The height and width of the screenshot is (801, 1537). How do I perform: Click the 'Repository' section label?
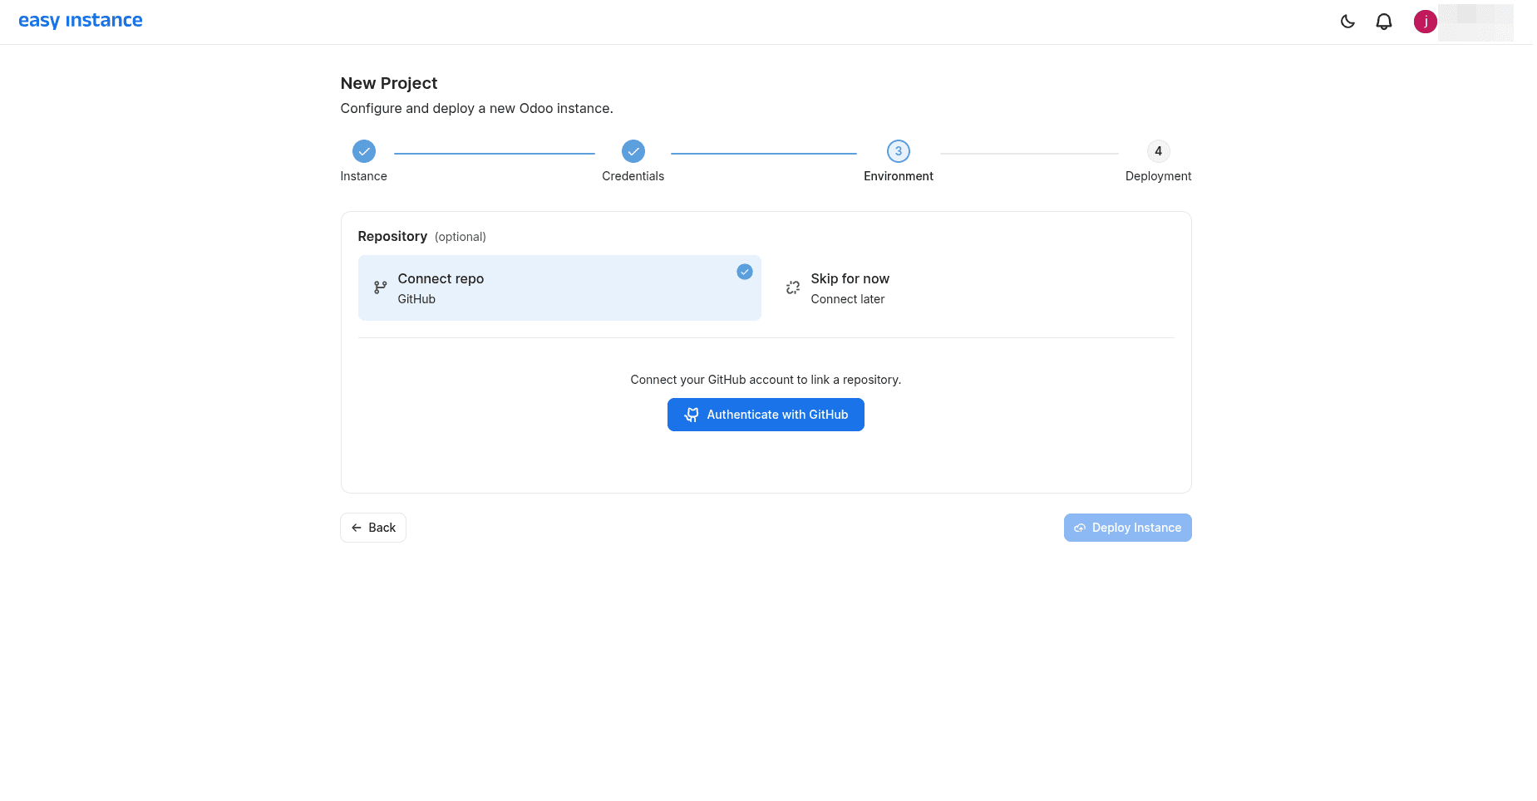tap(392, 236)
